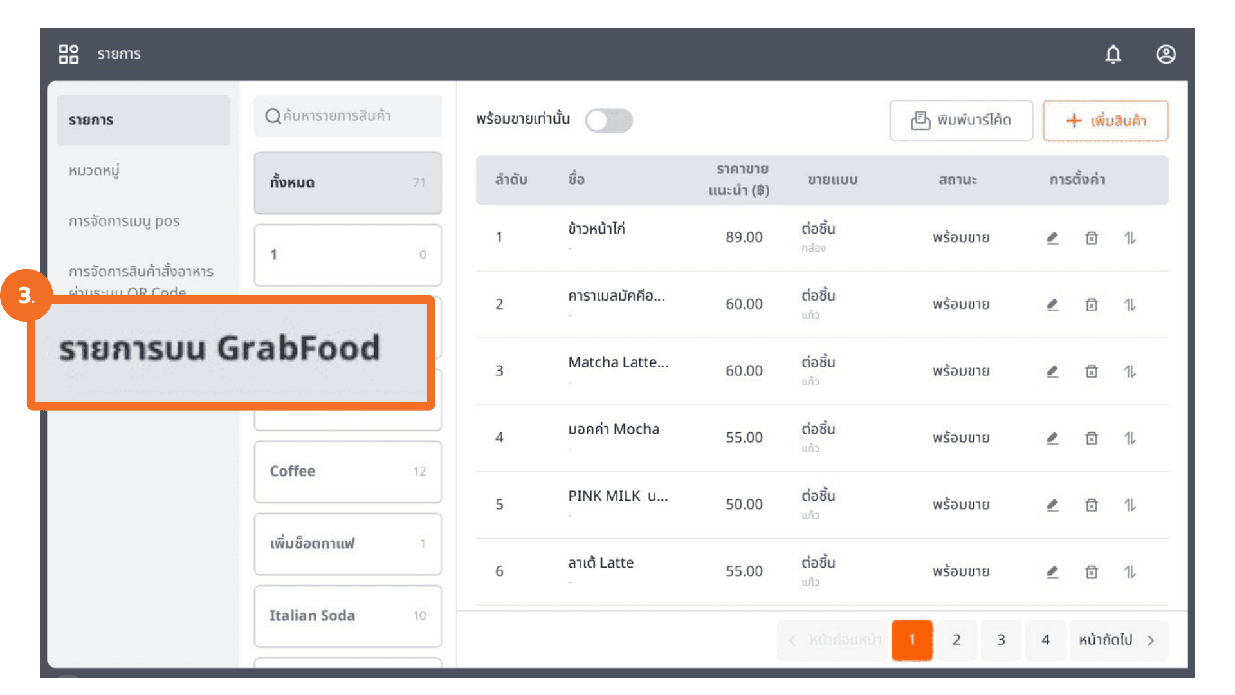The height and width of the screenshot is (695, 1235).
Task: Go to next page with หน้าถัดไป
Action: coord(1118,640)
